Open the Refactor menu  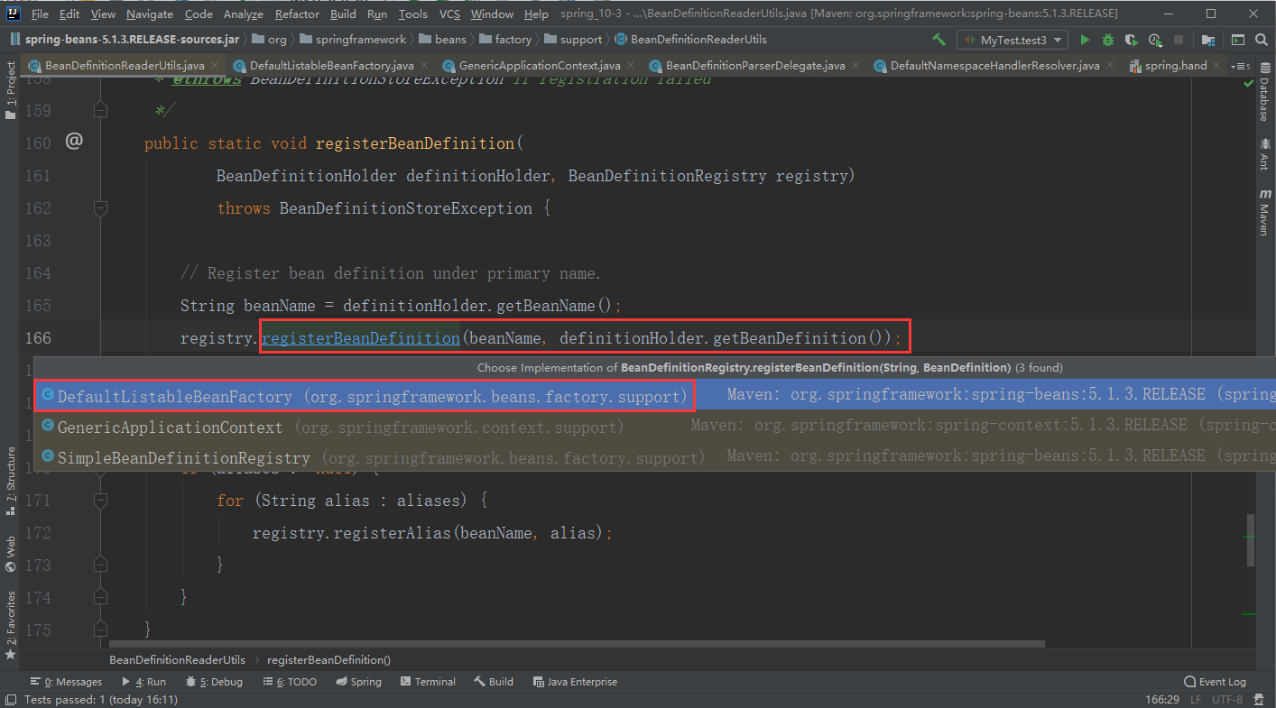click(x=297, y=14)
